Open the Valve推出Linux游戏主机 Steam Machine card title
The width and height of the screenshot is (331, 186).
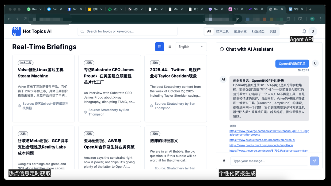tap(40, 73)
